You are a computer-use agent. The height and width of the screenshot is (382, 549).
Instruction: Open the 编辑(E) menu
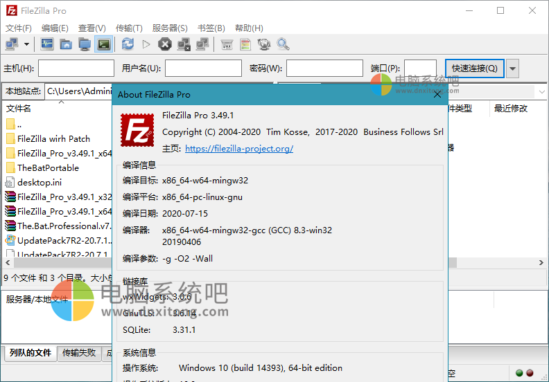point(55,28)
